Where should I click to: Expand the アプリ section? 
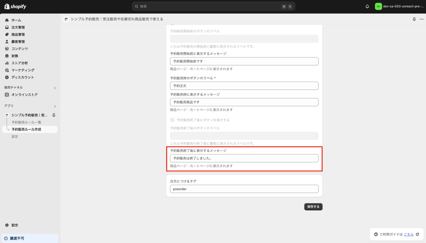55,106
